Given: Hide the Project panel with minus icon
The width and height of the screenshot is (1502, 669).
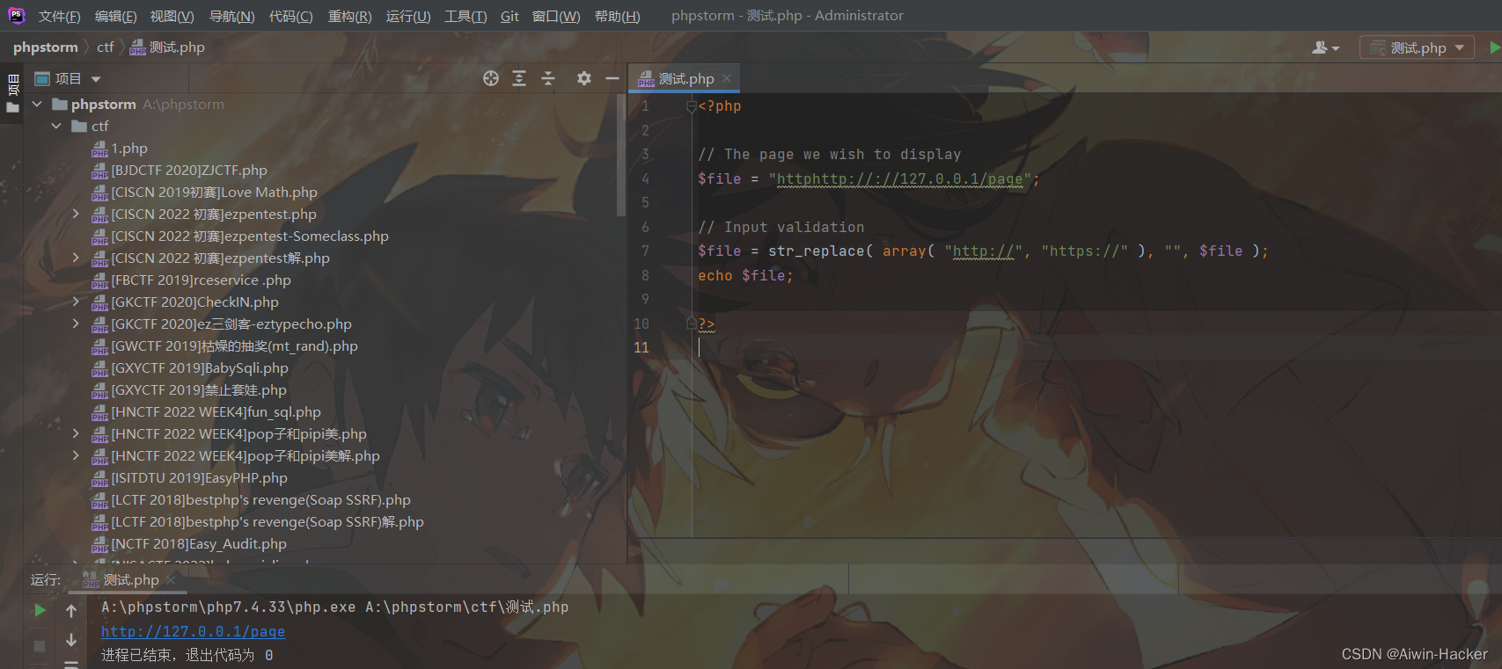Looking at the screenshot, I should [612, 78].
